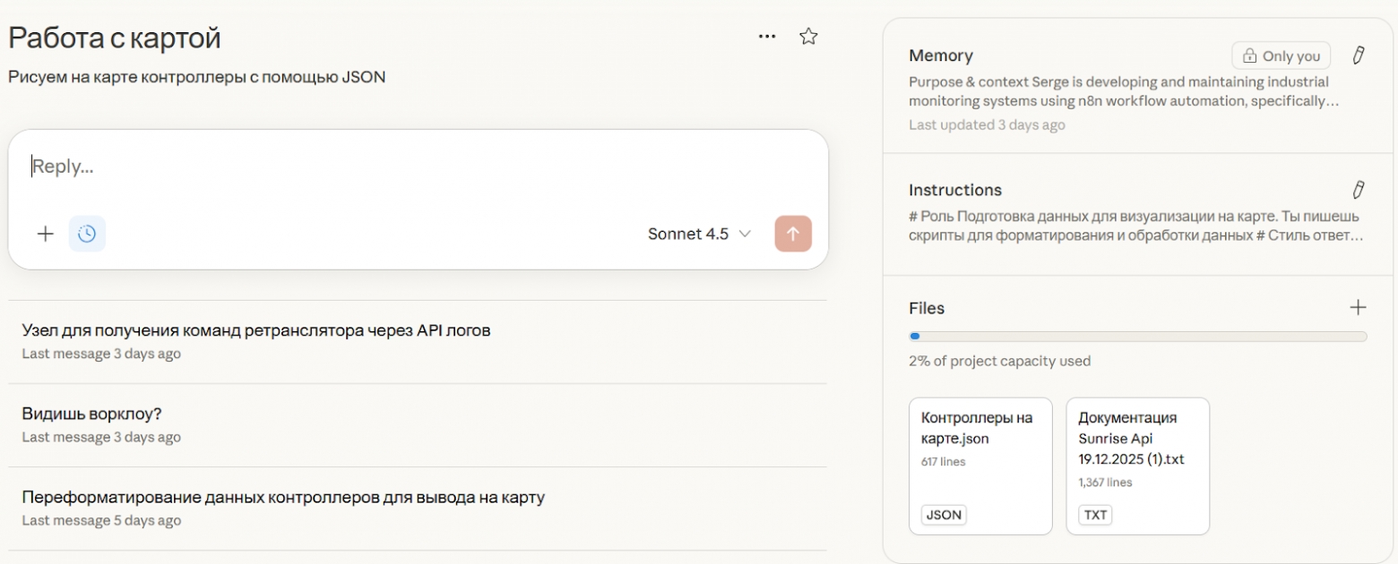Send message with the arrow button
Viewport: 1398px width, 564px height.
click(x=793, y=234)
